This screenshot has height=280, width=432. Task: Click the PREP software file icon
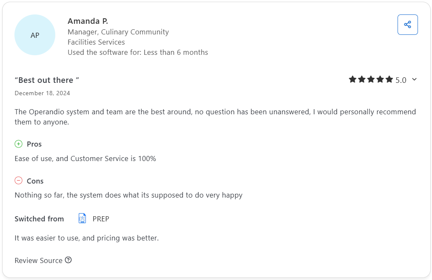pos(82,219)
